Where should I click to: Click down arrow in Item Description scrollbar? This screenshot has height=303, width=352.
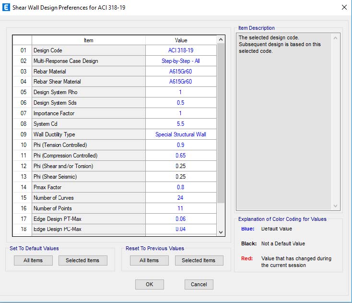(x=335, y=206)
